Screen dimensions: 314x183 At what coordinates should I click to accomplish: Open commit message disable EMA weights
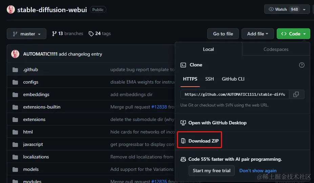point(142,82)
